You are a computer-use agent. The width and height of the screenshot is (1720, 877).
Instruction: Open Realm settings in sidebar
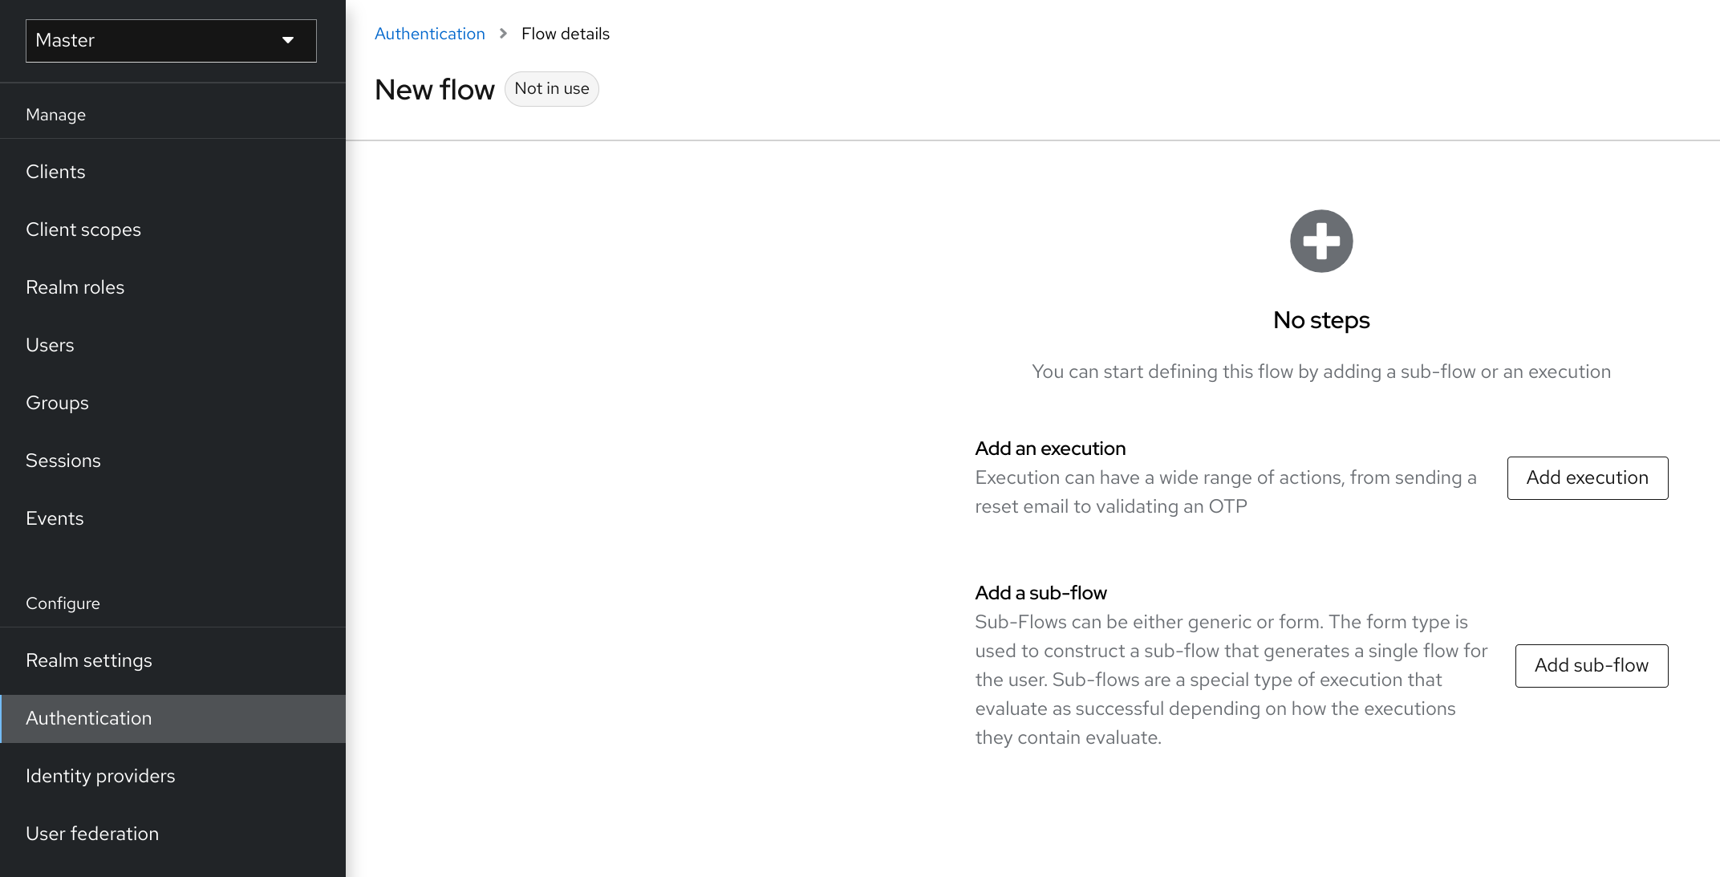point(89,660)
